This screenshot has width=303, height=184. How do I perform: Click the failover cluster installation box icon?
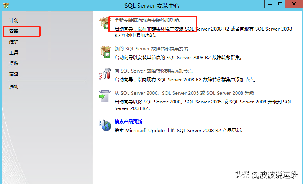105,52
